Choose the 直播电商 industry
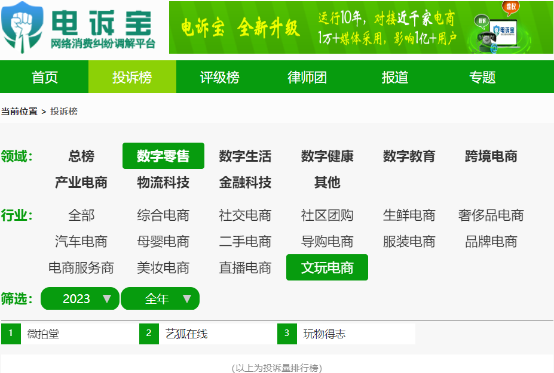 (x=245, y=268)
